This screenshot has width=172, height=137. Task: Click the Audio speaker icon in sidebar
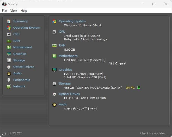pos(9,74)
